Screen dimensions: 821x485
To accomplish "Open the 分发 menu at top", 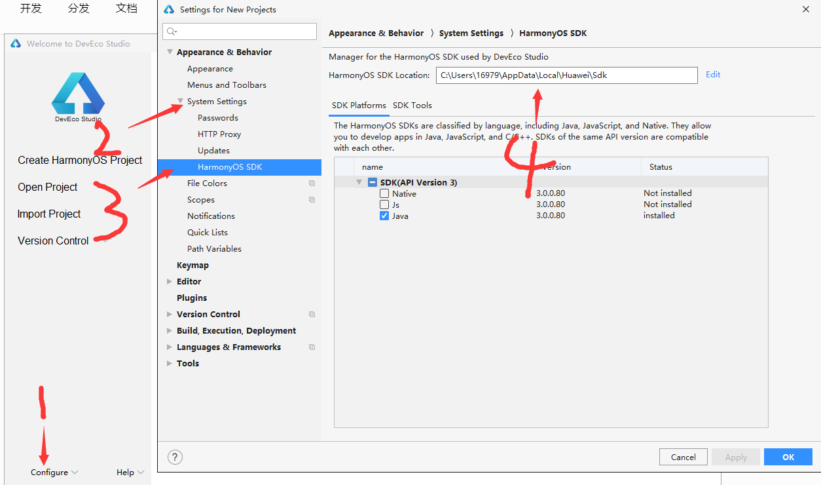I will tap(79, 9).
